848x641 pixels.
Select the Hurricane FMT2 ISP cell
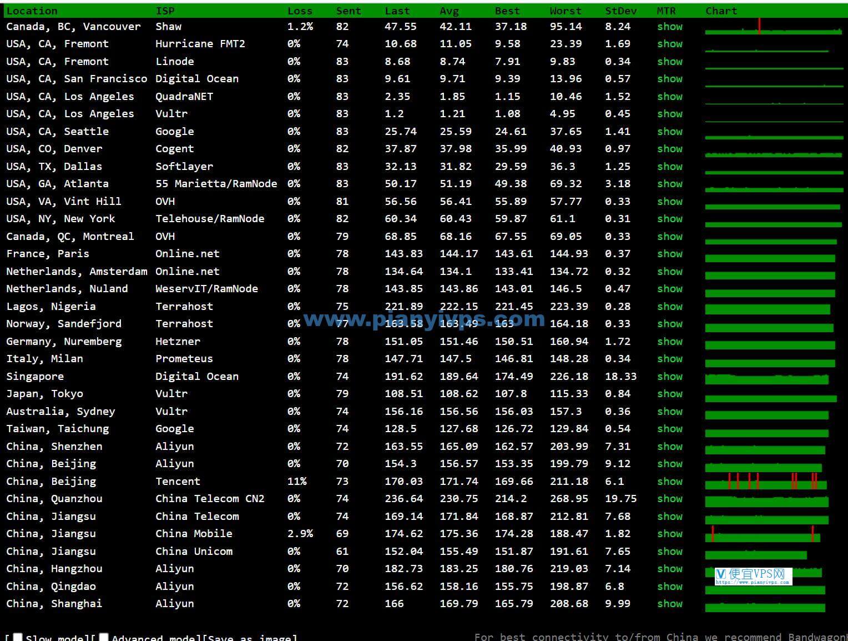(x=200, y=44)
